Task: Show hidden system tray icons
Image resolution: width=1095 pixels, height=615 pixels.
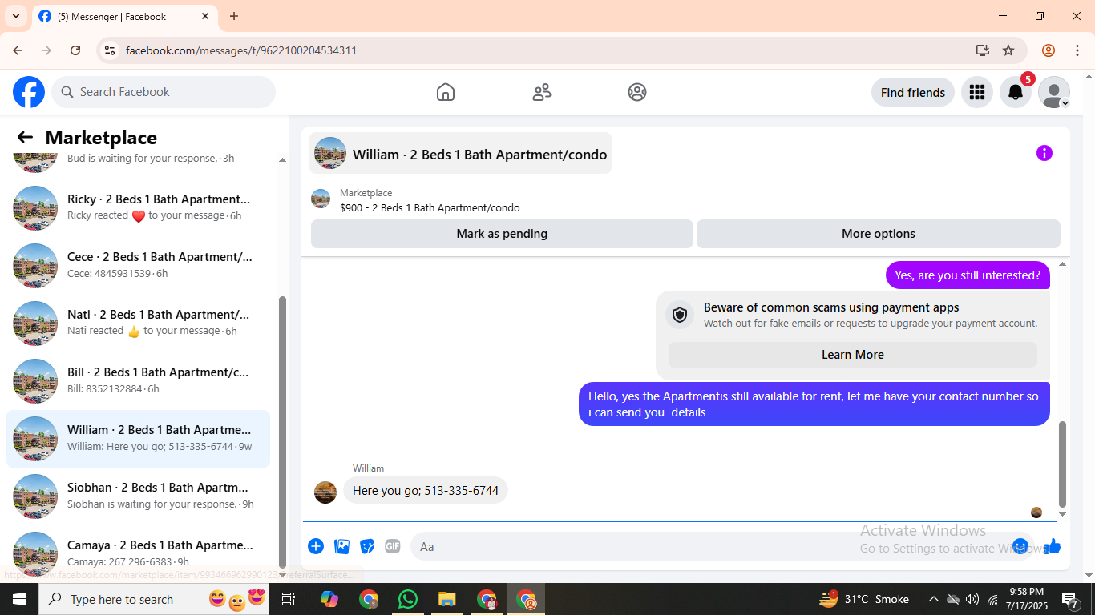Action: tap(933, 599)
